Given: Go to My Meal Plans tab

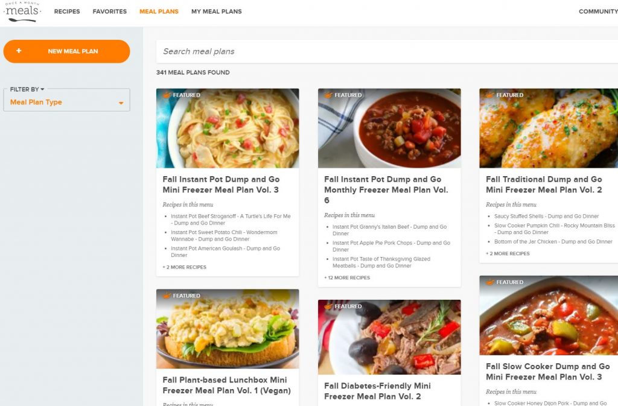Looking at the screenshot, I should click(217, 11).
